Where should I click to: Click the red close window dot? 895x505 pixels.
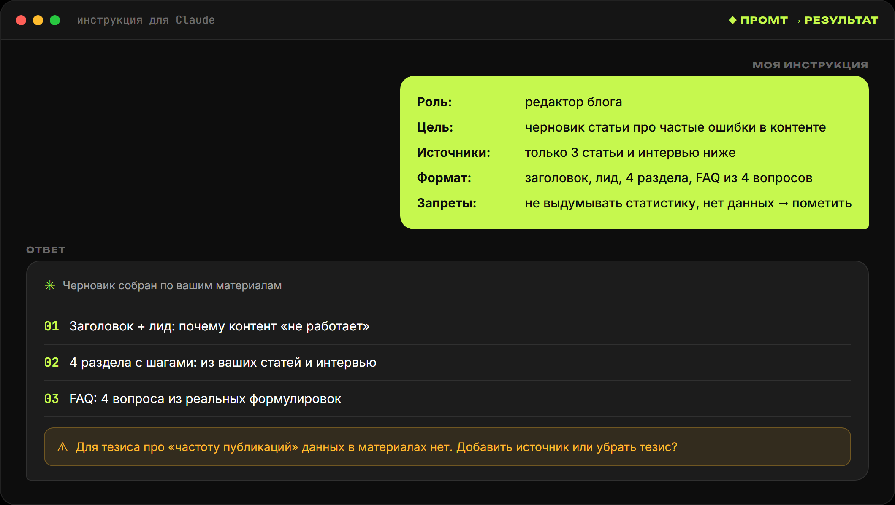point(21,20)
